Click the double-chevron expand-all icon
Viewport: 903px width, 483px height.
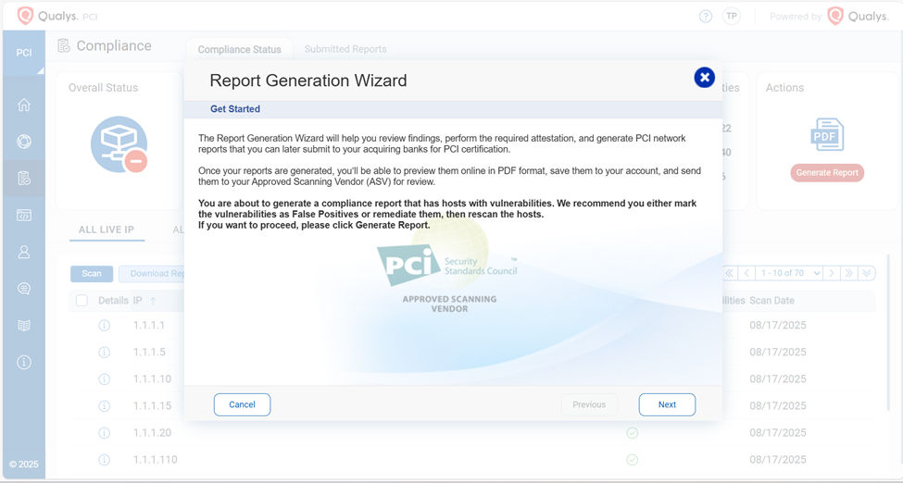coord(866,273)
